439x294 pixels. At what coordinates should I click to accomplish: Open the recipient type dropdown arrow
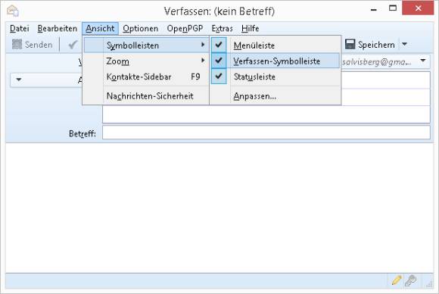[19, 80]
